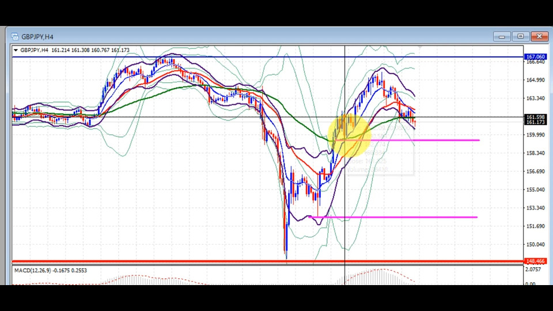Image resolution: width=553 pixels, height=311 pixels.
Task: Click the 151.690 price scale value
Action: 535,226
